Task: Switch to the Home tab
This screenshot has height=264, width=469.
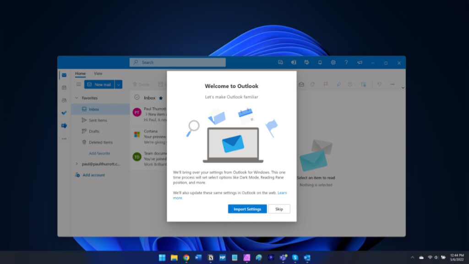Action: click(80, 73)
